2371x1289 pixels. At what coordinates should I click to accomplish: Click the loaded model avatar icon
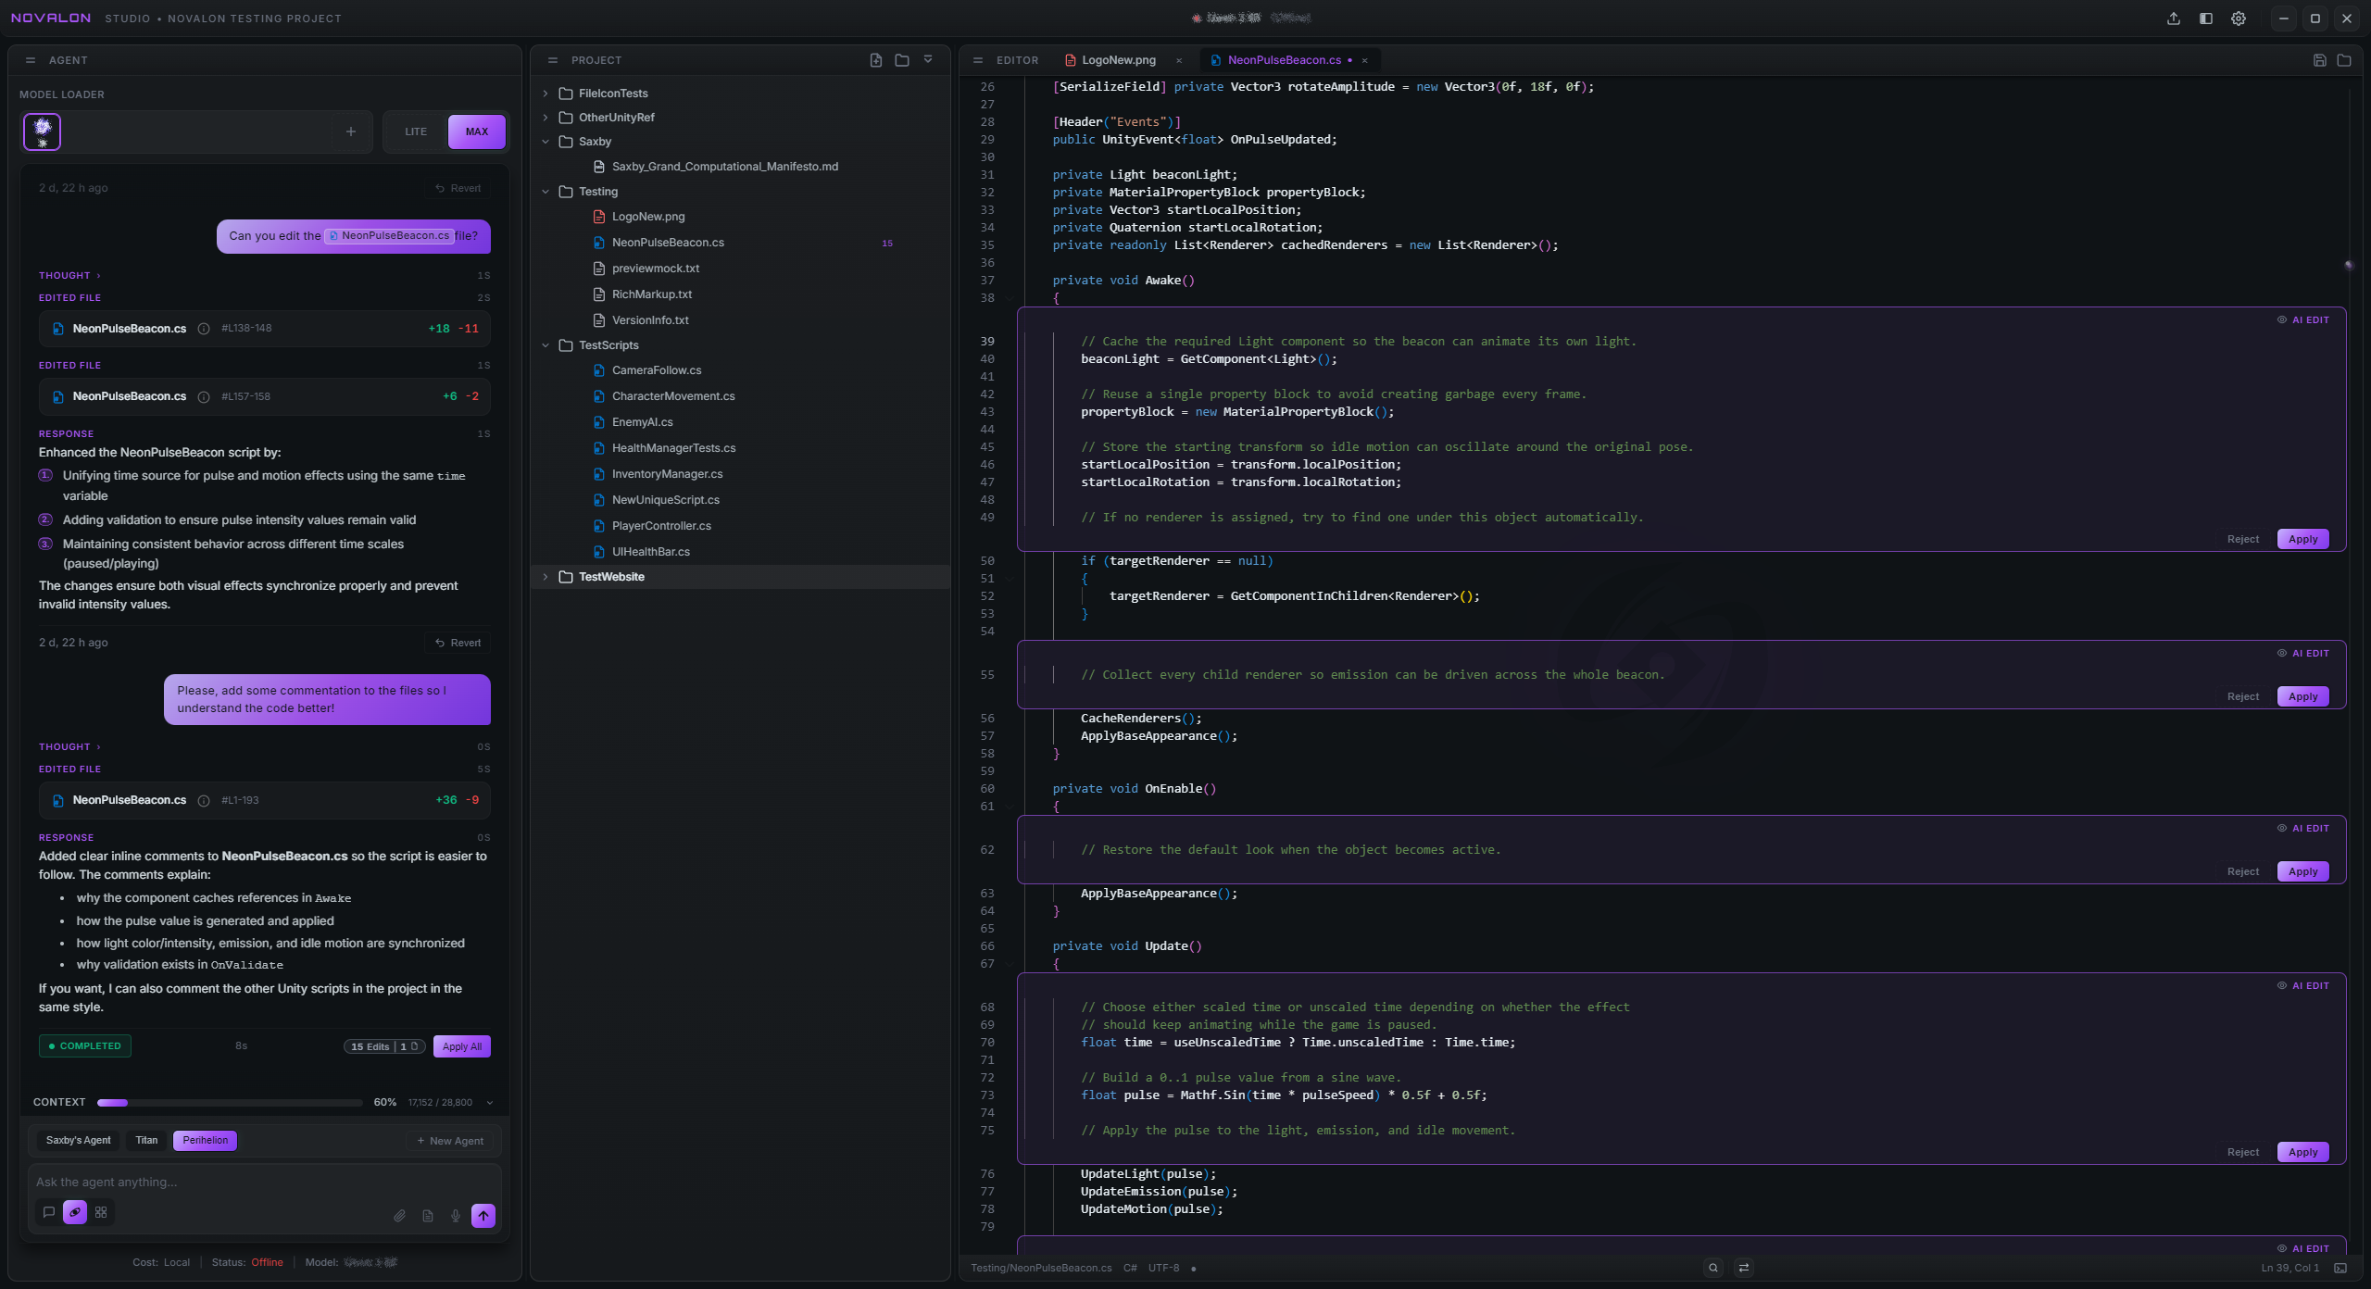(x=42, y=131)
